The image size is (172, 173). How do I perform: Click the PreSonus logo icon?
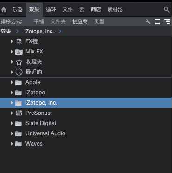(19, 113)
